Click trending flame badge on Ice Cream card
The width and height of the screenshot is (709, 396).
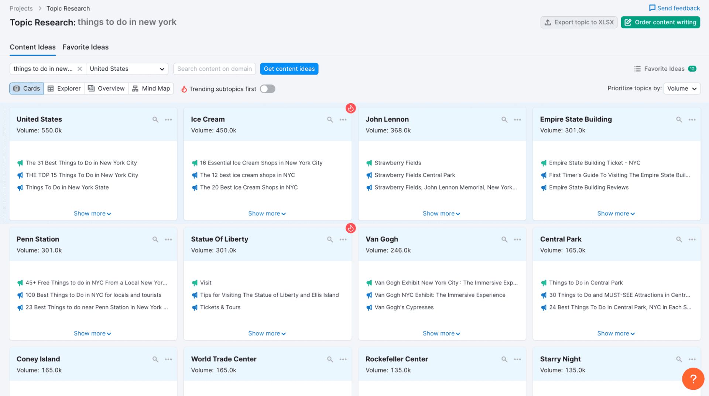tap(350, 108)
